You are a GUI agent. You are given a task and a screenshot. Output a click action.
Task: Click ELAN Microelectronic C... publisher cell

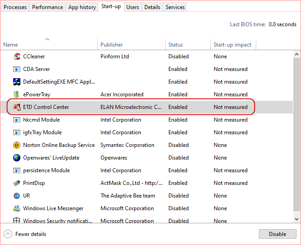tap(131, 107)
